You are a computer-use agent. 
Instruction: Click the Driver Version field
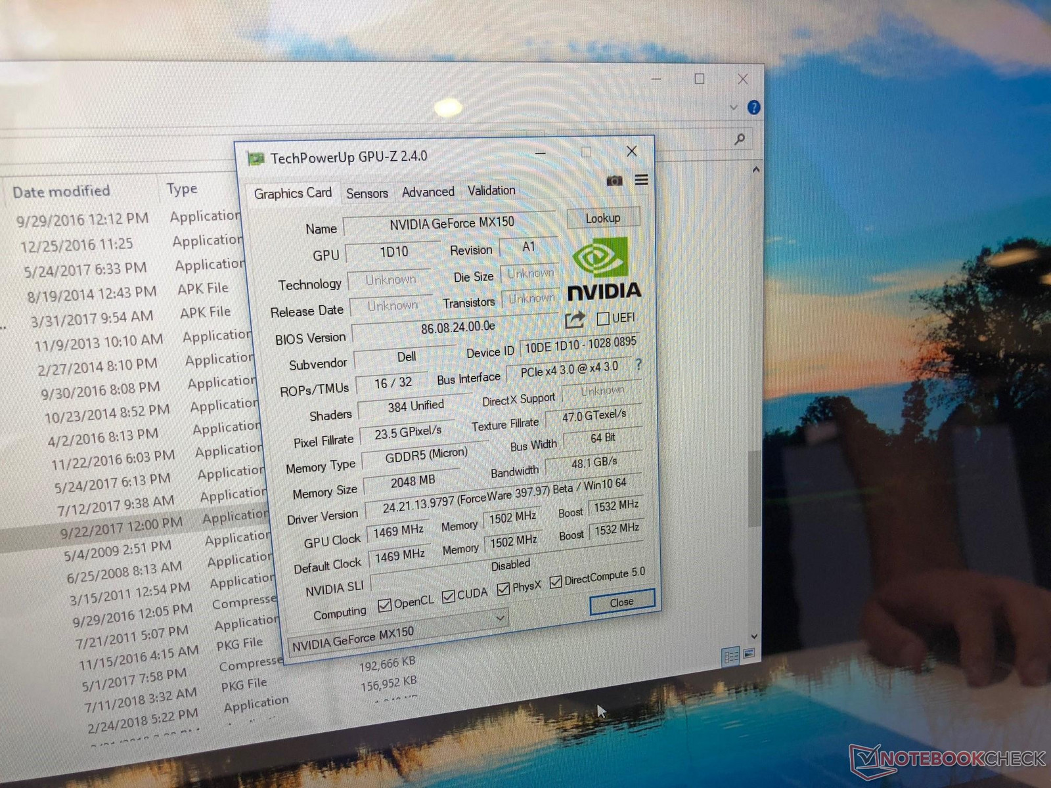click(x=503, y=496)
